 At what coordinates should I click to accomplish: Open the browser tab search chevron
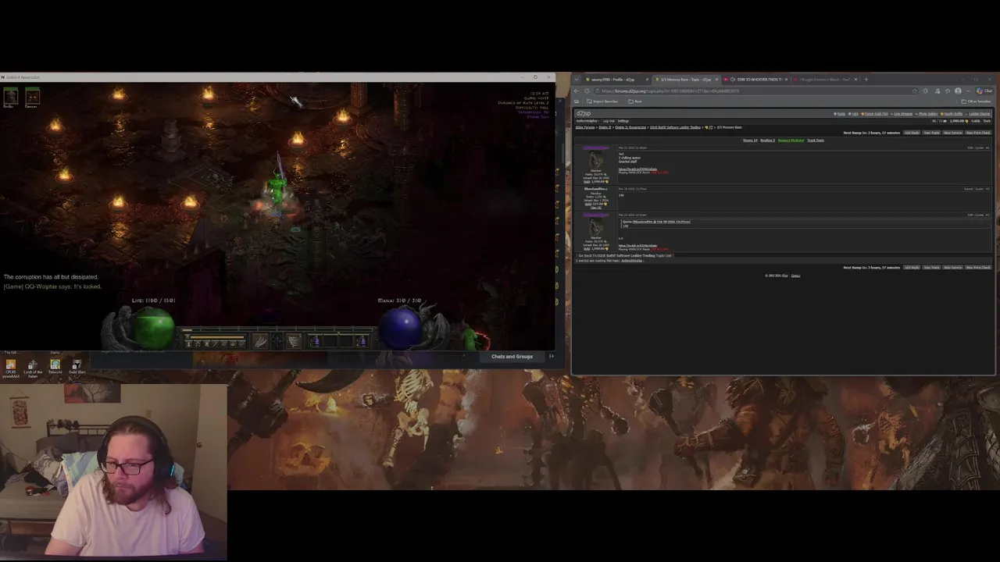(x=577, y=80)
